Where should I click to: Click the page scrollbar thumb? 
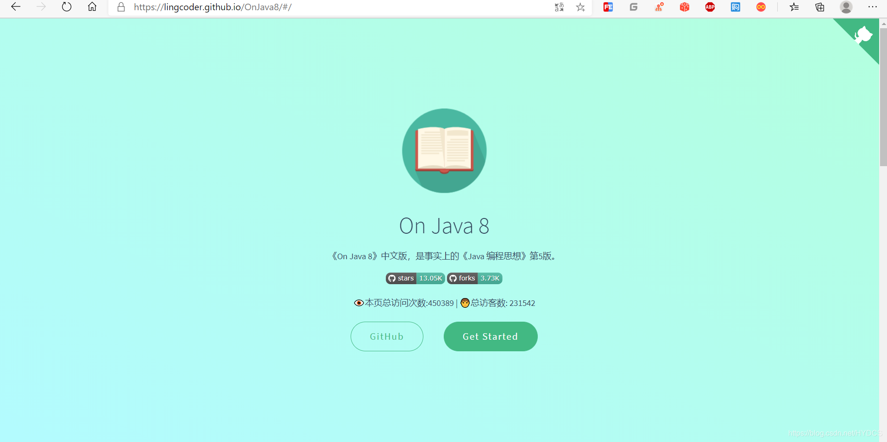[883, 97]
